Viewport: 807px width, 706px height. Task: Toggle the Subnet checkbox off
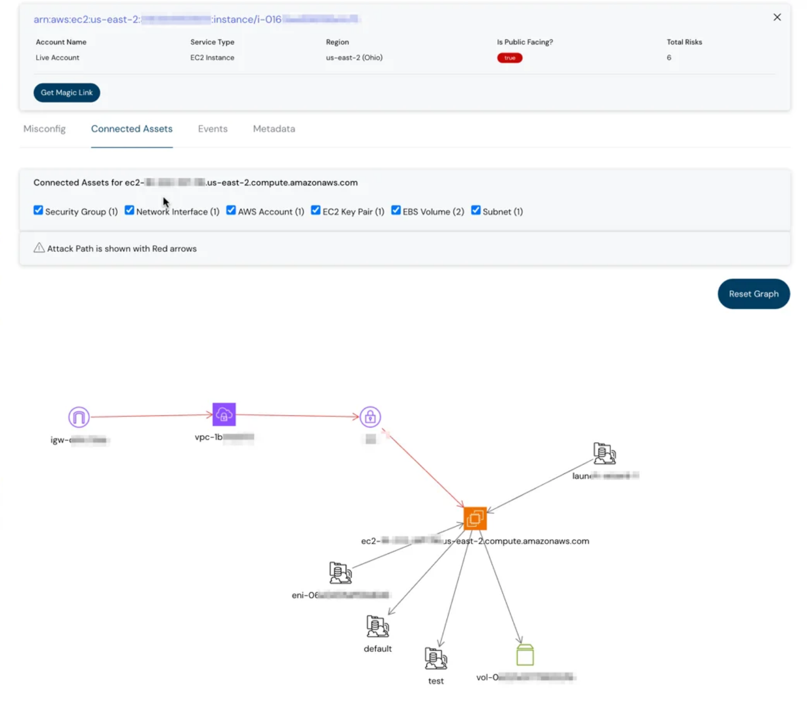(476, 210)
